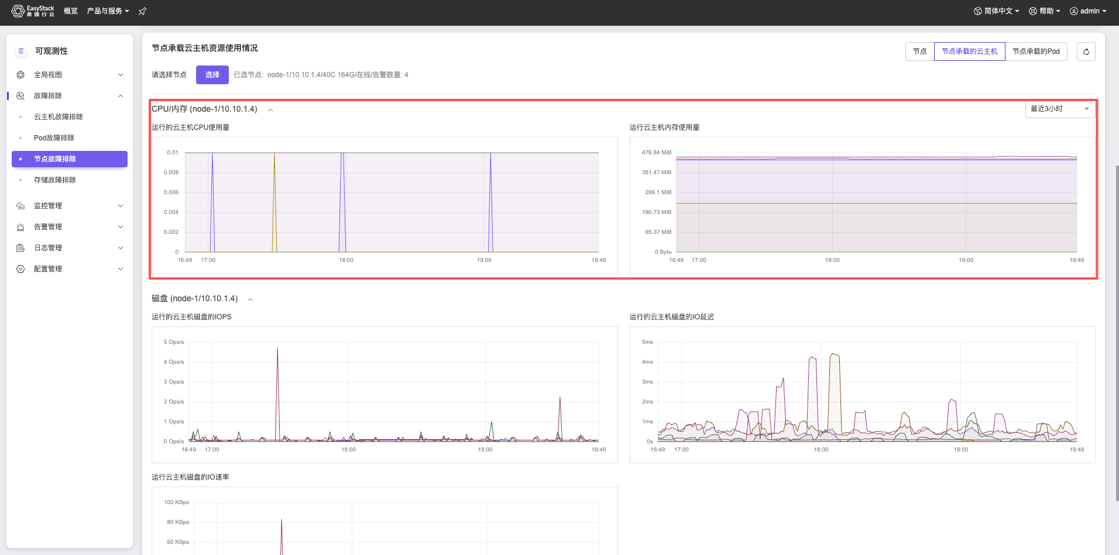Click the 故障排除 sidebar icon
The height and width of the screenshot is (555, 1119).
[x=20, y=96]
